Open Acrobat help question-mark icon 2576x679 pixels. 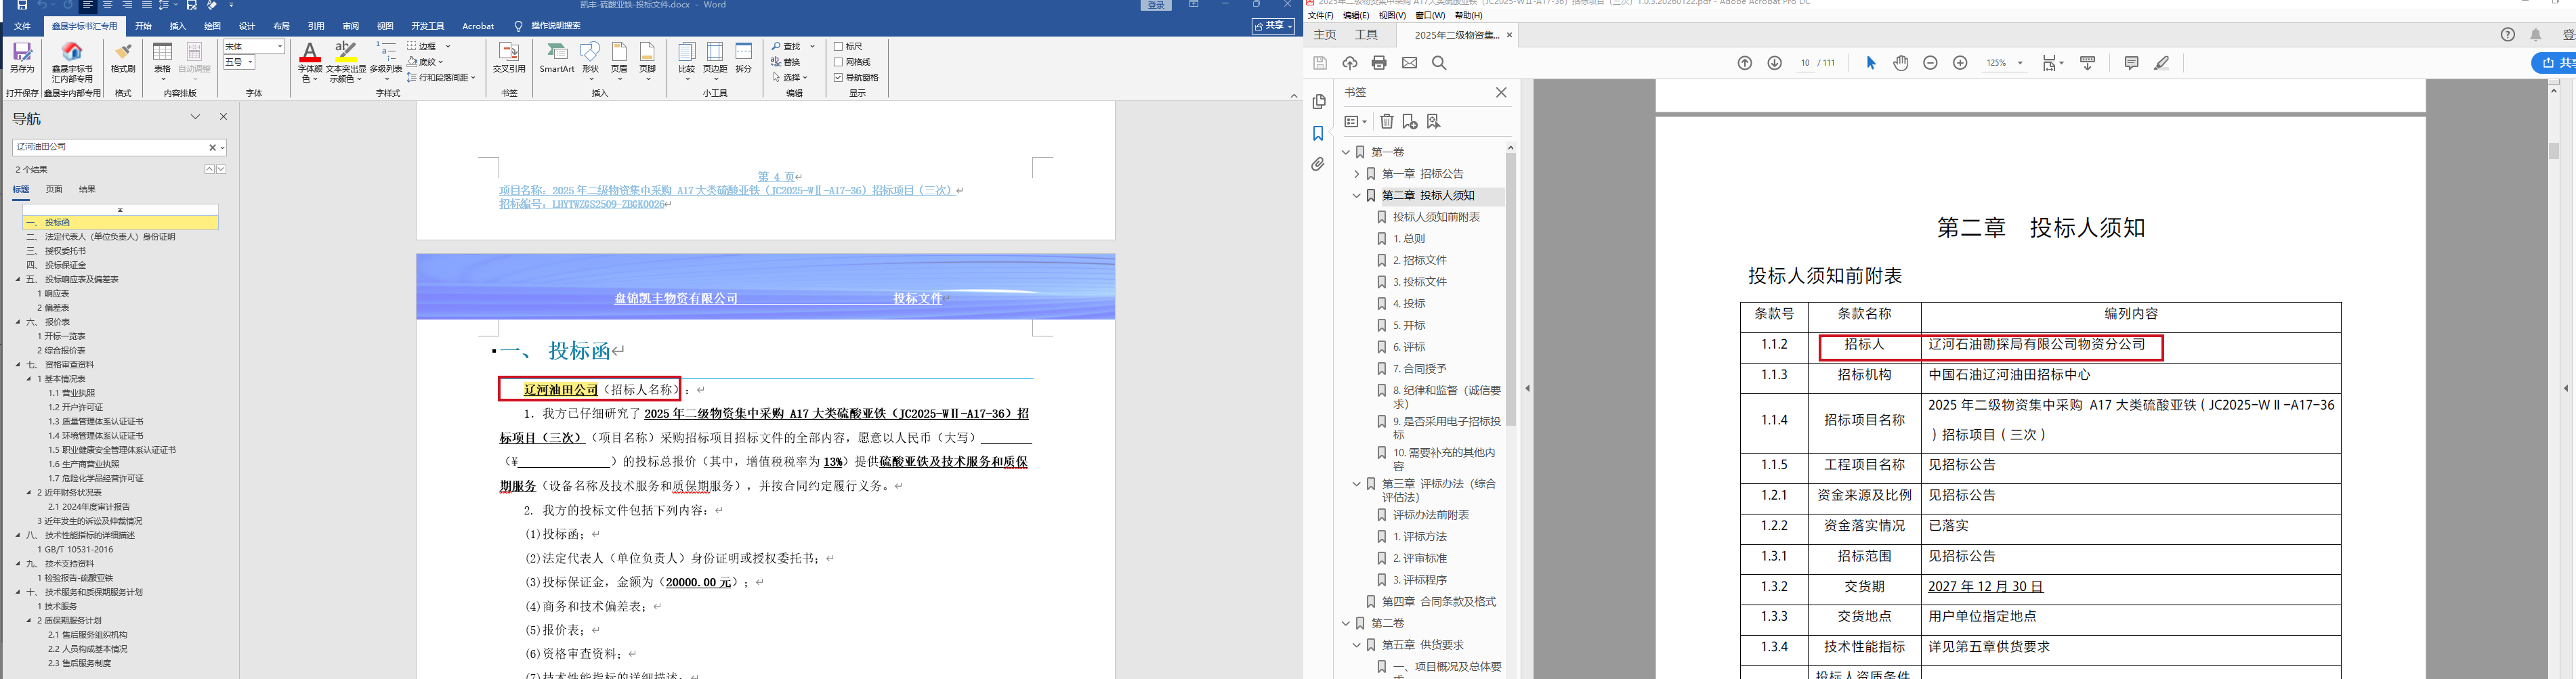2507,35
